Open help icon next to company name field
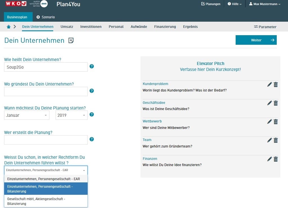 coord(91,66)
